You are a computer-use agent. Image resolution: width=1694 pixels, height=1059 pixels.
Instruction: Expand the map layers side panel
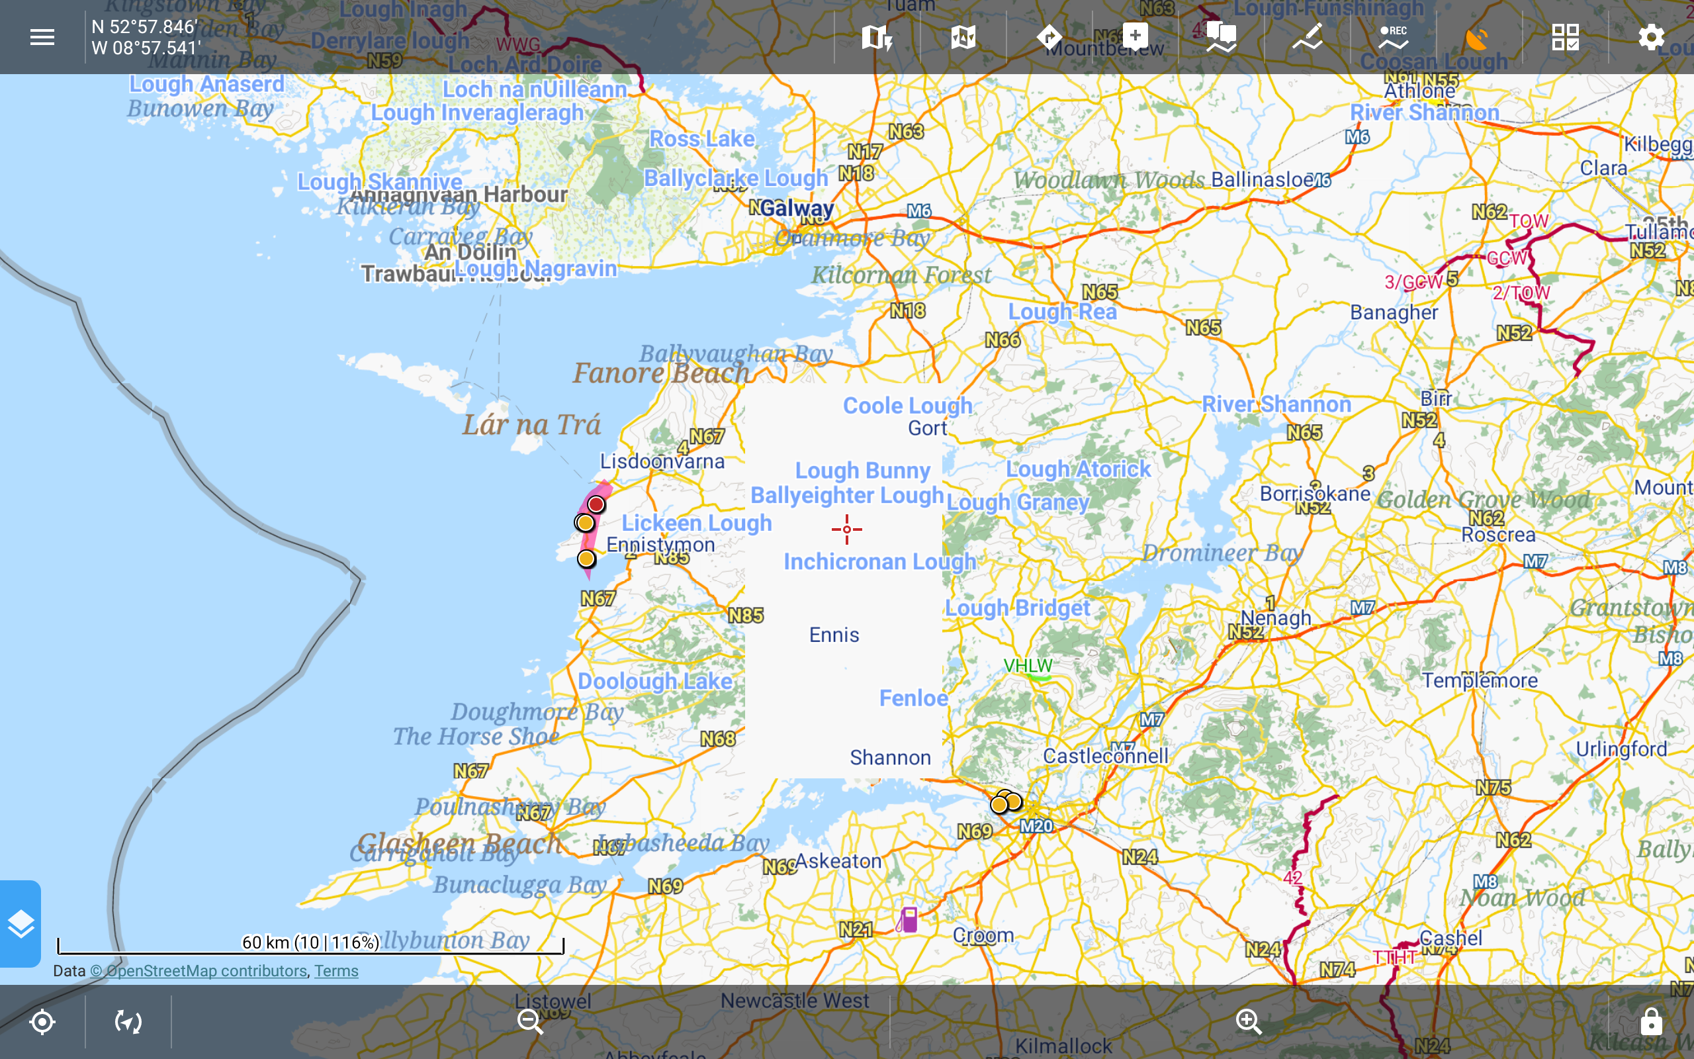click(21, 923)
